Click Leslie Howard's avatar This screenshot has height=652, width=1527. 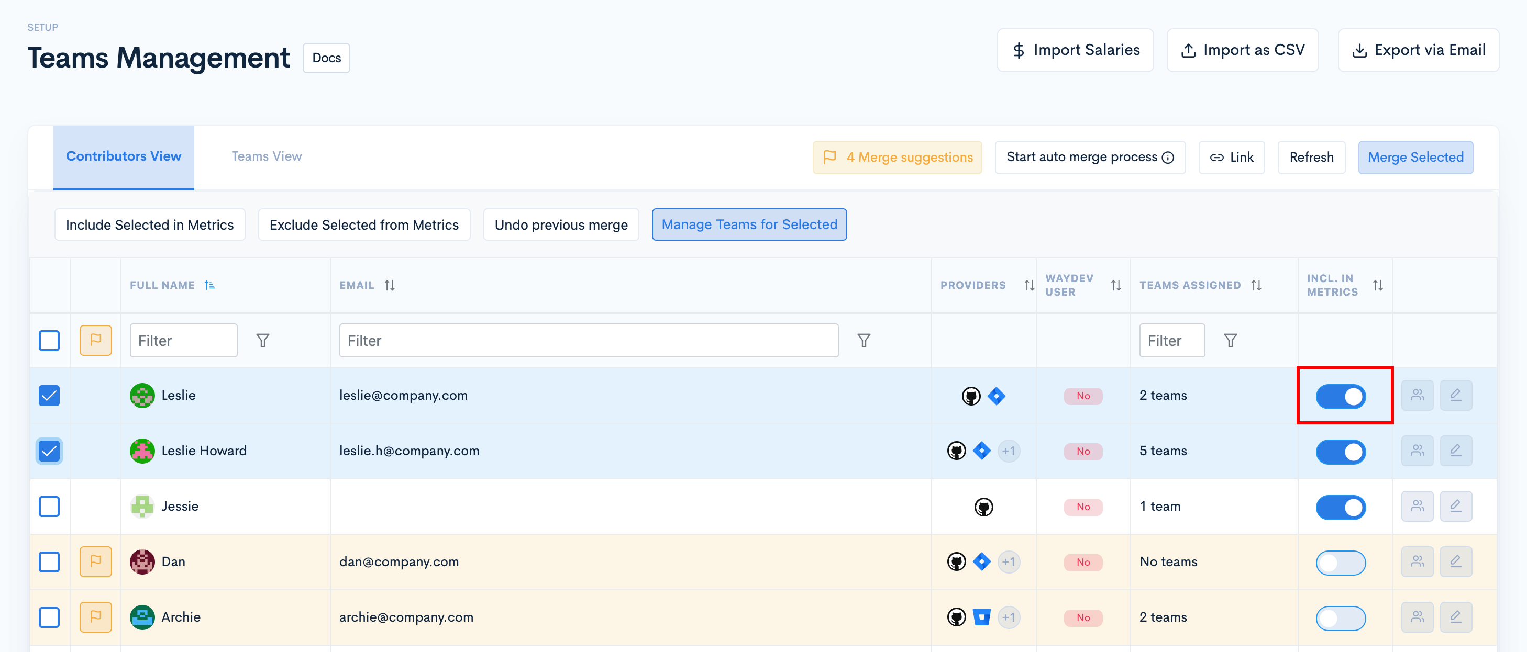point(142,451)
